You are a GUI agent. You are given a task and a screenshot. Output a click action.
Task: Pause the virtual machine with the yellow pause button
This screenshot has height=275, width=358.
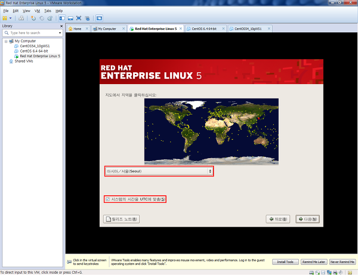tap(5, 18)
